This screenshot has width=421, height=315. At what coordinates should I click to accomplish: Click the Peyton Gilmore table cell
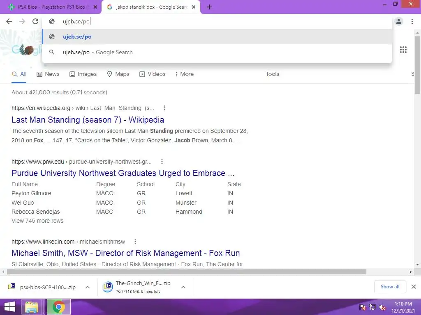(x=31, y=194)
